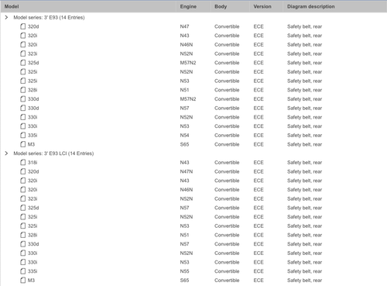Click document icon beside E93 328i N51 row
Image resolution: width=387 pixels, height=286 pixels.
click(x=23, y=90)
